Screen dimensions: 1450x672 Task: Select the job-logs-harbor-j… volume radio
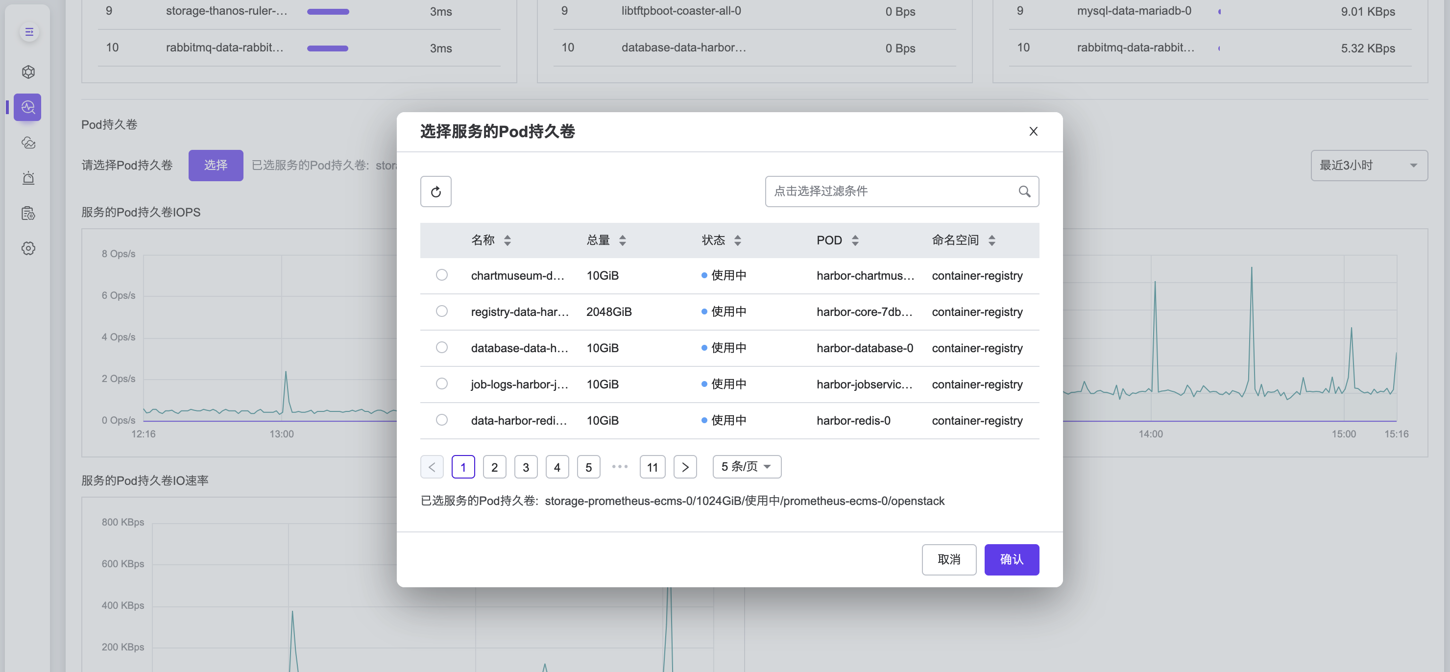[x=442, y=384]
